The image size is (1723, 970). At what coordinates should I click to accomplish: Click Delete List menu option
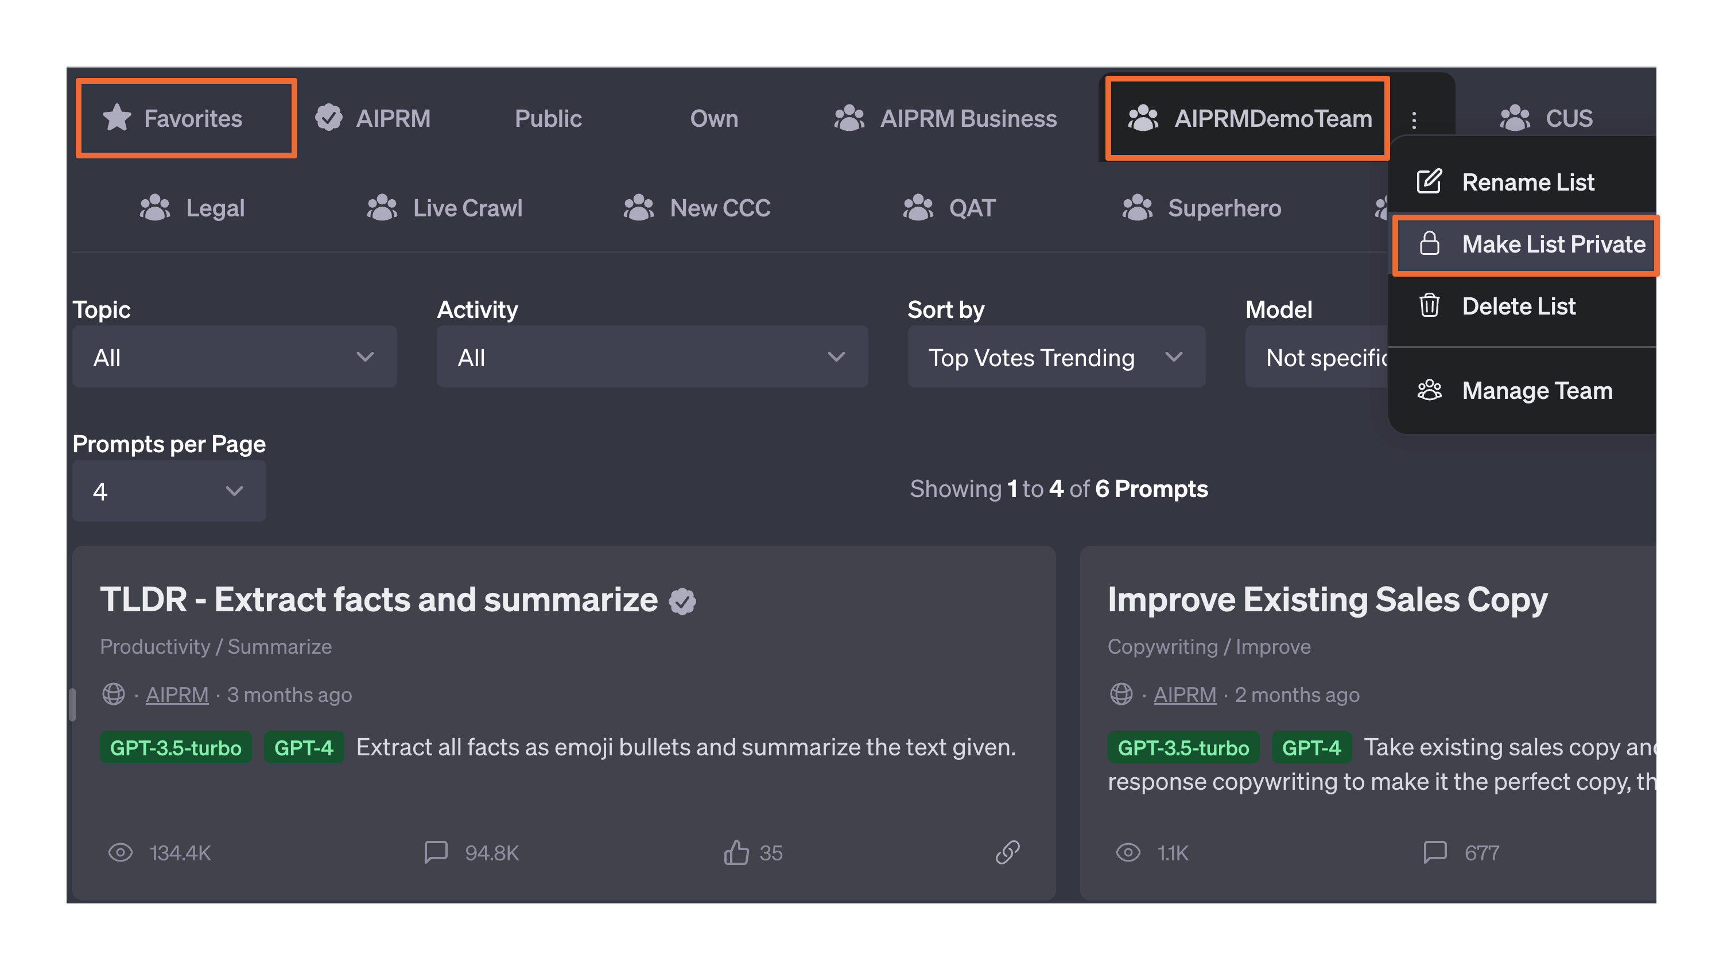(x=1518, y=305)
